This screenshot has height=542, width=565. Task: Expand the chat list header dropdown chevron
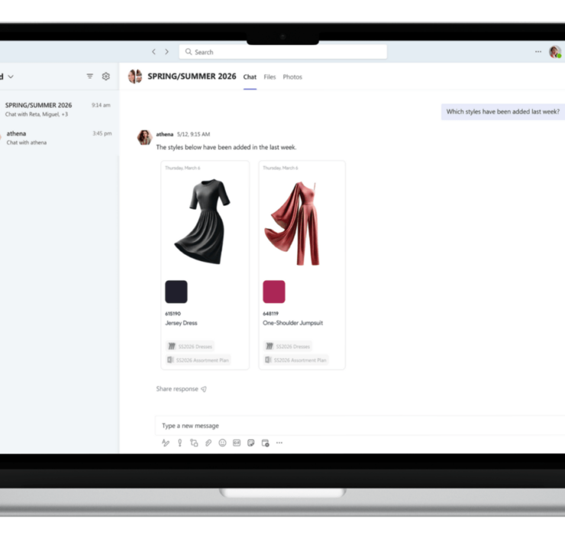11,76
